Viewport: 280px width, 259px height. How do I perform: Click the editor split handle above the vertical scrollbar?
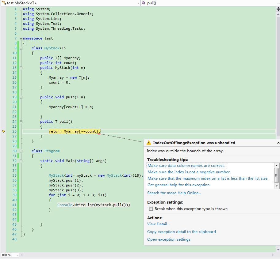tap(278, 9)
